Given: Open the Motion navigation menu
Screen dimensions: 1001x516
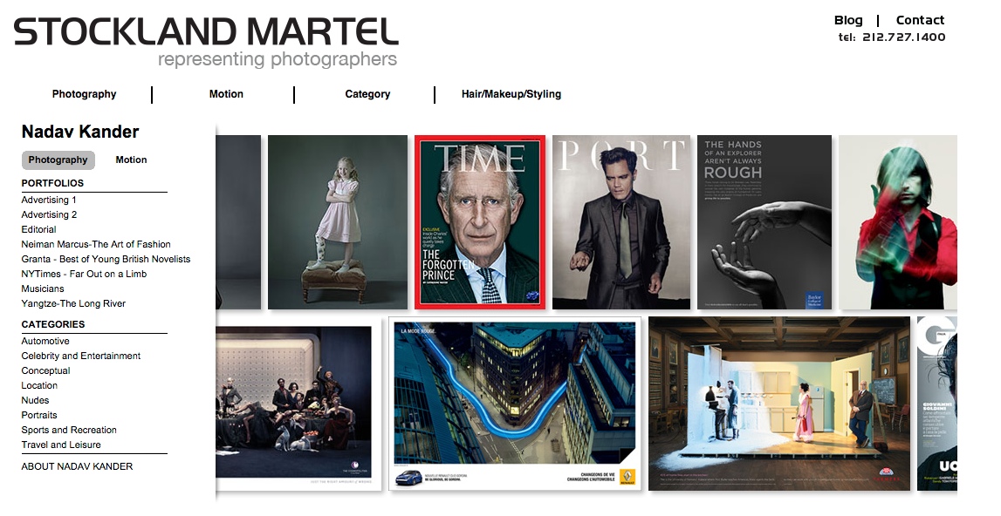Looking at the screenshot, I should (x=226, y=94).
